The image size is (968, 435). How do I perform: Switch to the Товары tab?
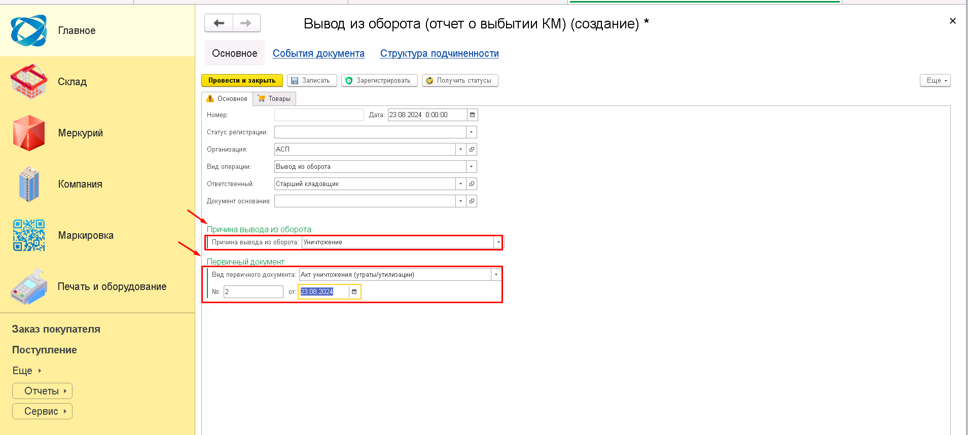pos(274,99)
